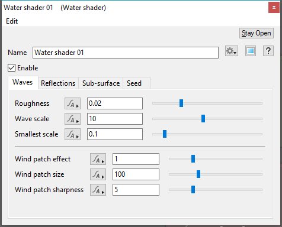
Task: Close the Water shader window
Action: (274, 8)
